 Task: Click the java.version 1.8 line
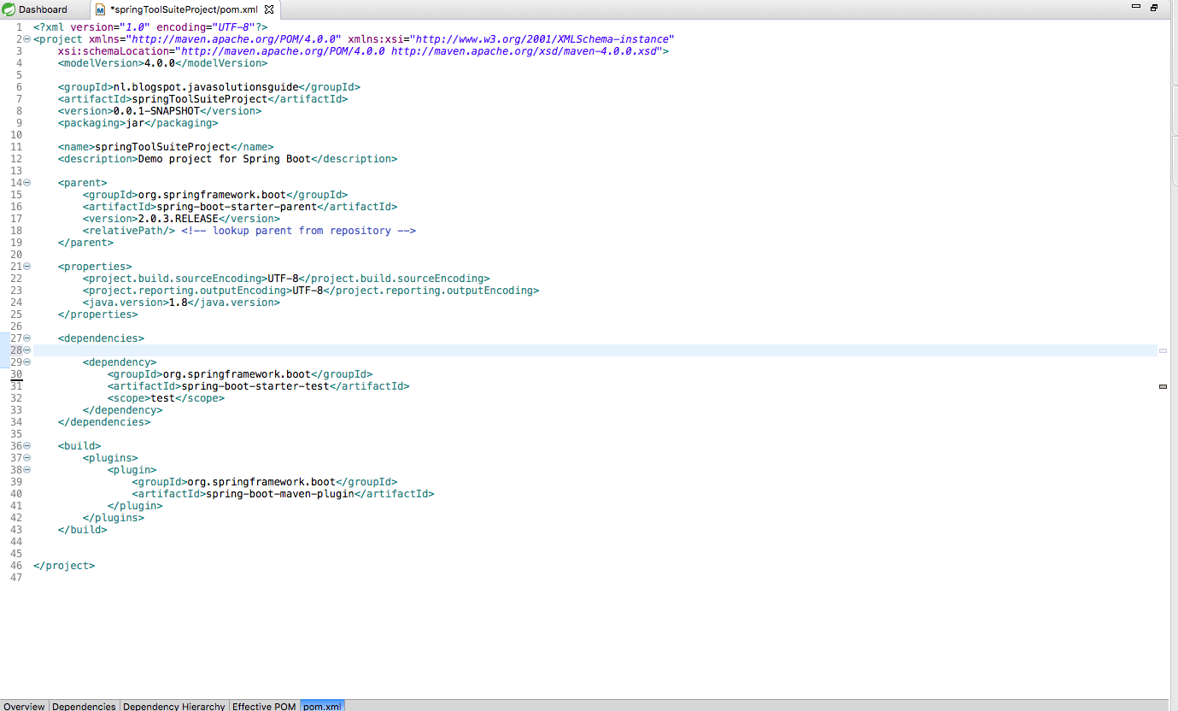click(x=181, y=303)
